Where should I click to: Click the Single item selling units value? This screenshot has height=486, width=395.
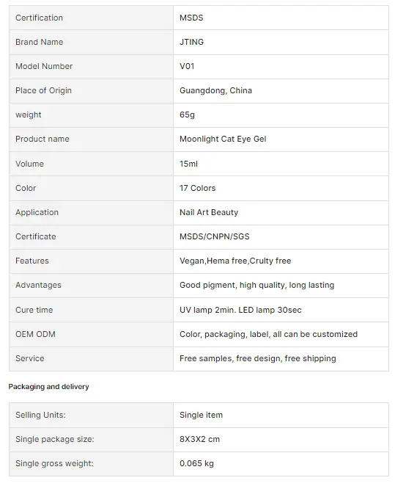pyautogui.click(x=201, y=415)
